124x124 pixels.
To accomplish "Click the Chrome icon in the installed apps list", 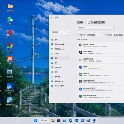I will pos(80,45).
